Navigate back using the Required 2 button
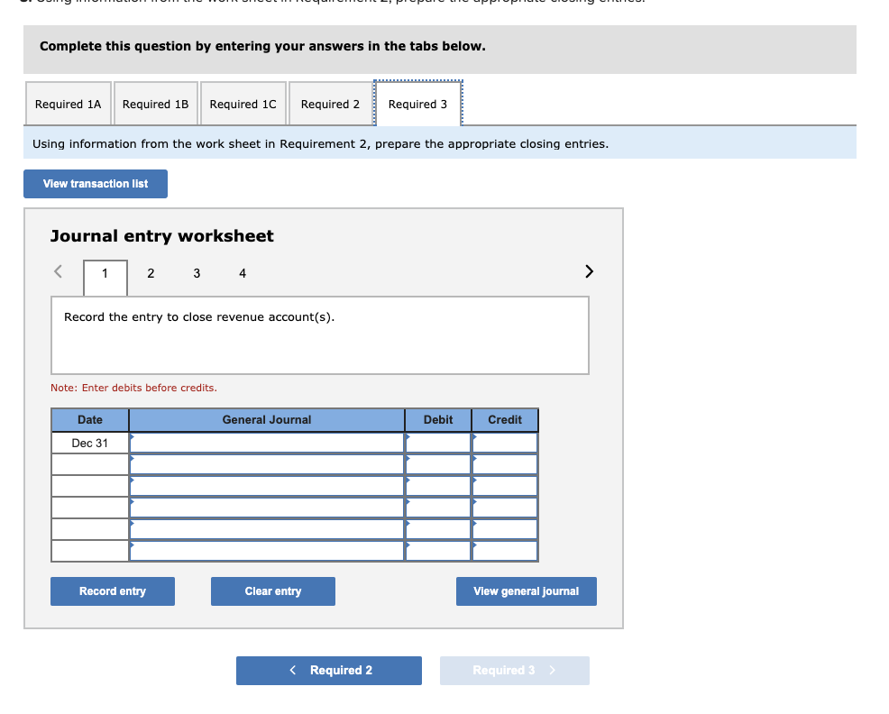Image resolution: width=889 pixels, height=714 pixels. 328,670
